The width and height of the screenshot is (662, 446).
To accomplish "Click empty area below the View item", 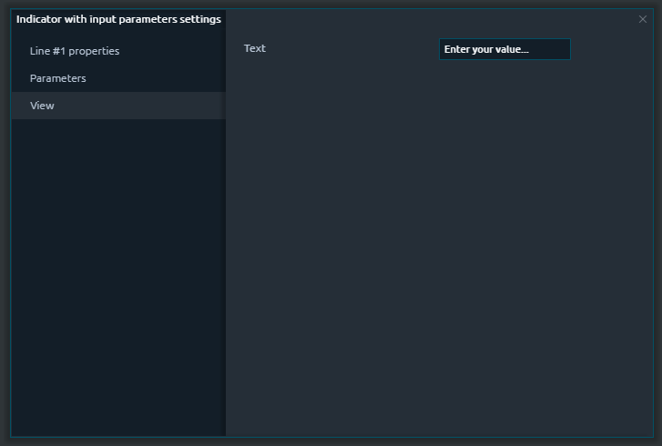I will [x=118, y=273].
